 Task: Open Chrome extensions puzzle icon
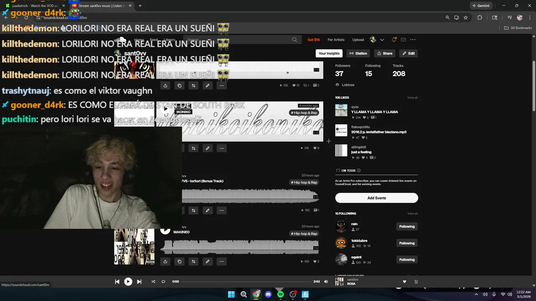(480, 18)
